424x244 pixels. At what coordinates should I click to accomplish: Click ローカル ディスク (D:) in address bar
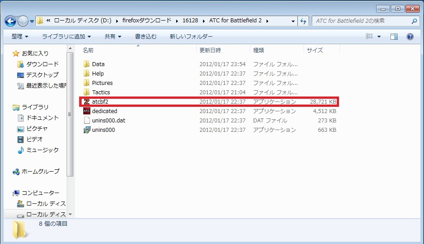82,21
